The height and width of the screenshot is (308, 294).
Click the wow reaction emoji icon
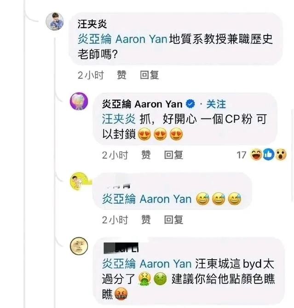[281, 154]
